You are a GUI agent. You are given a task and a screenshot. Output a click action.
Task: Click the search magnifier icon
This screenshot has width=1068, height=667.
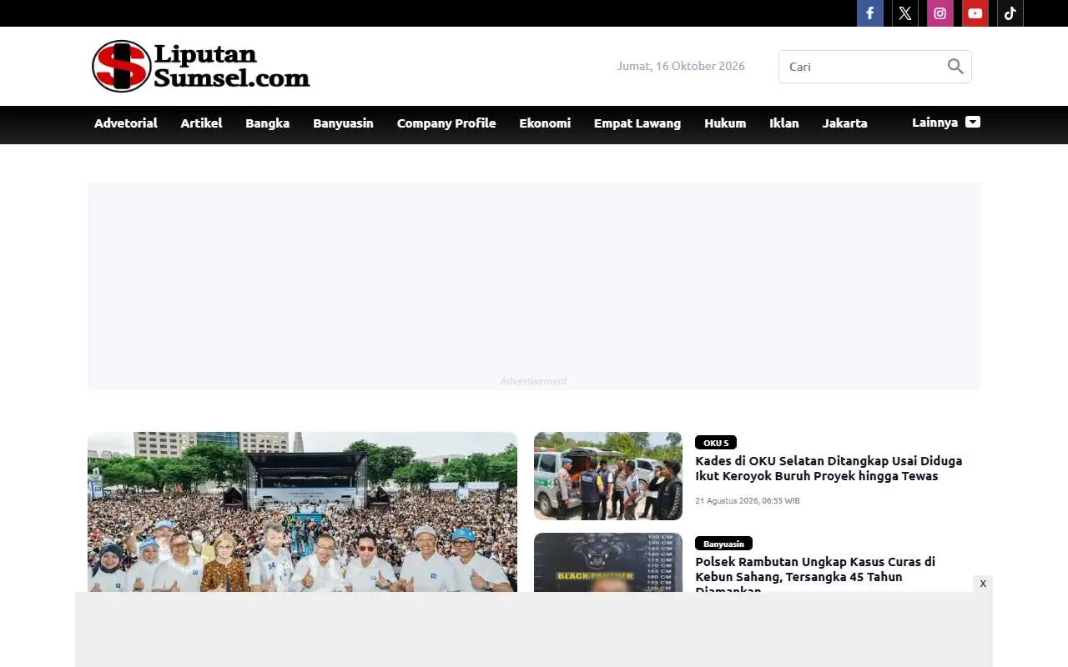pos(955,67)
